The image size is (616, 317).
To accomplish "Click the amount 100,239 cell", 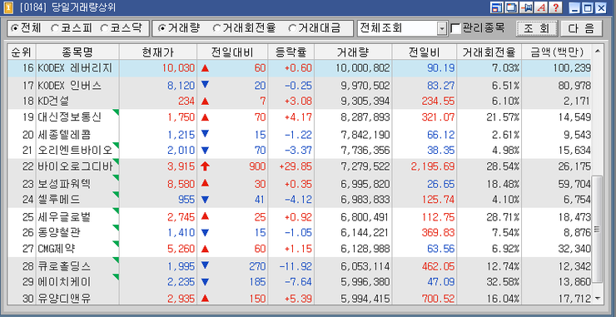I will point(573,68).
